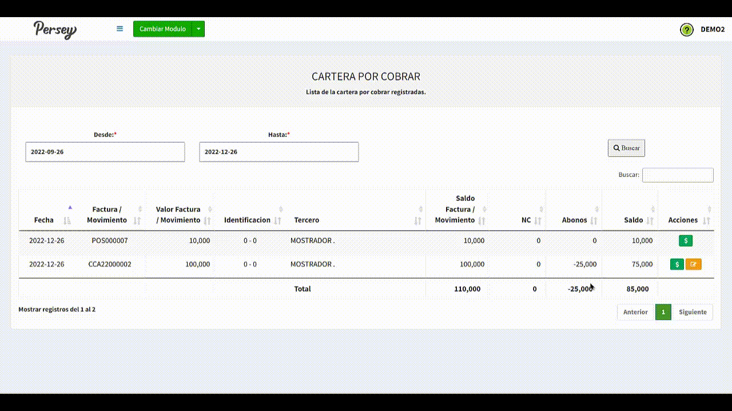The height and width of the screenshot is (411, 732).
Task: Focus the Buscar table filter box
Action: [x=678, y=175]
